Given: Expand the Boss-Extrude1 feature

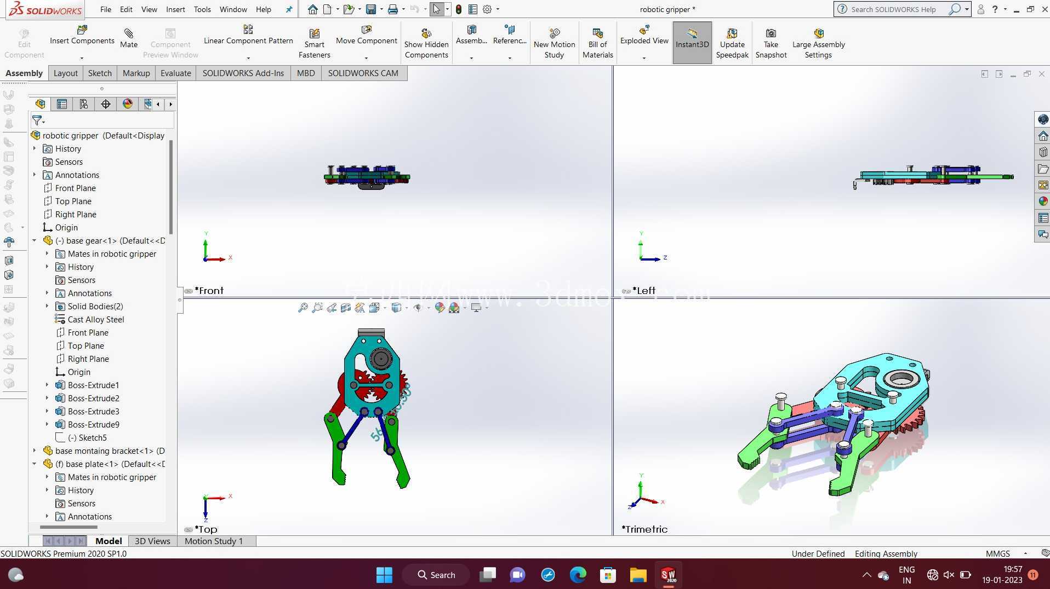Looking at the screenshot, I should click(x=47, y=385).
